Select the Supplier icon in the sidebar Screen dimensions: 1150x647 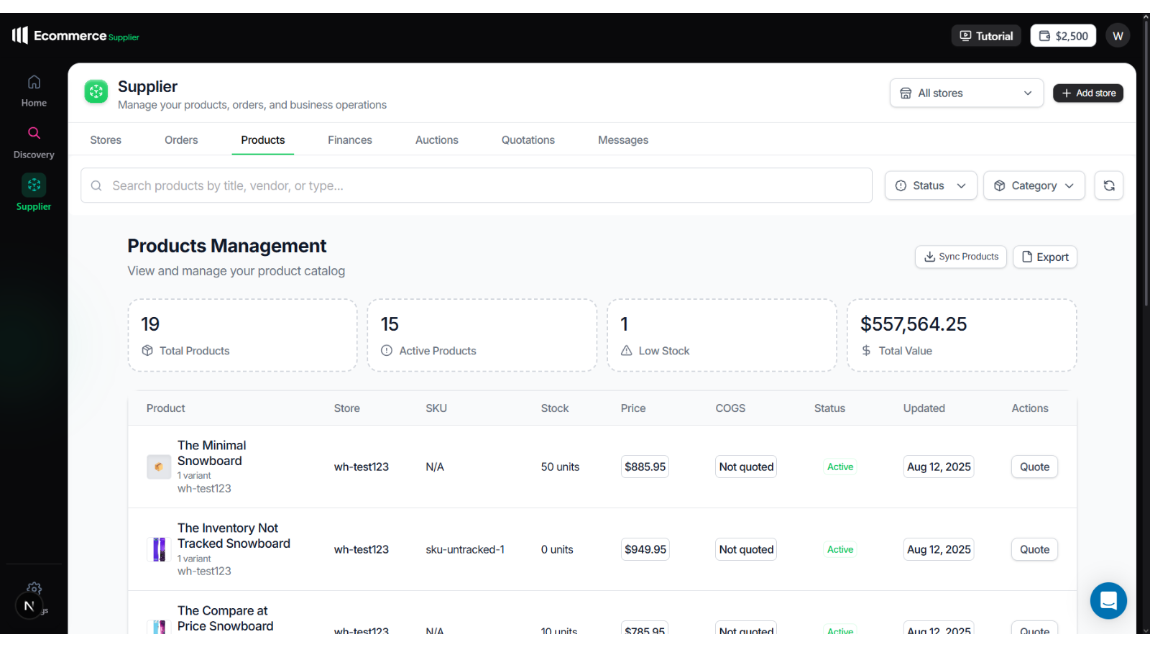point(33,185)
